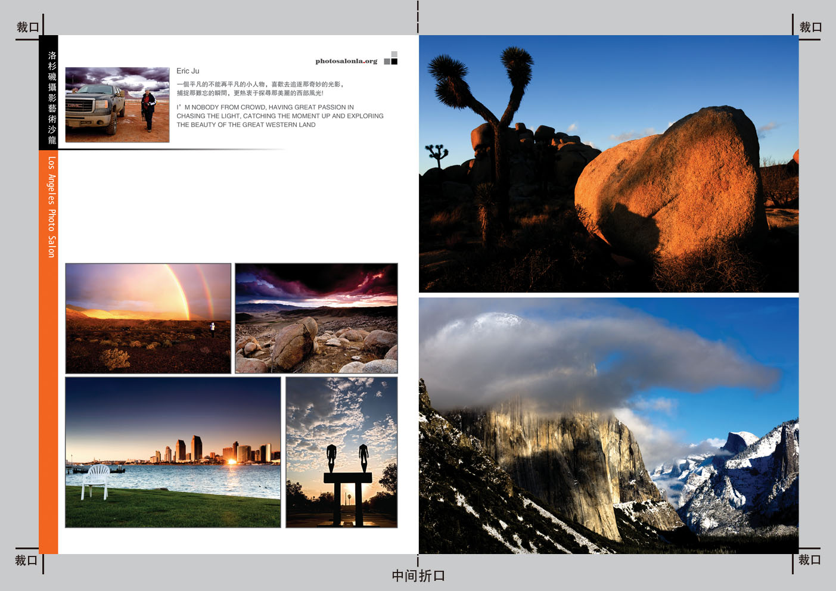Click the vertical 洛杉磯攝影藝術沙龍 title on black bar
The height and width of the screenshot is (591, 836).
pyautogui.click(x=52, y=98)
